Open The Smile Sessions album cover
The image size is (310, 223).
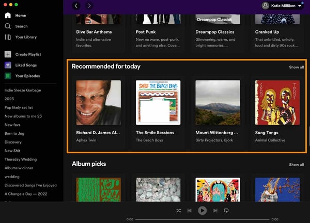158,102
